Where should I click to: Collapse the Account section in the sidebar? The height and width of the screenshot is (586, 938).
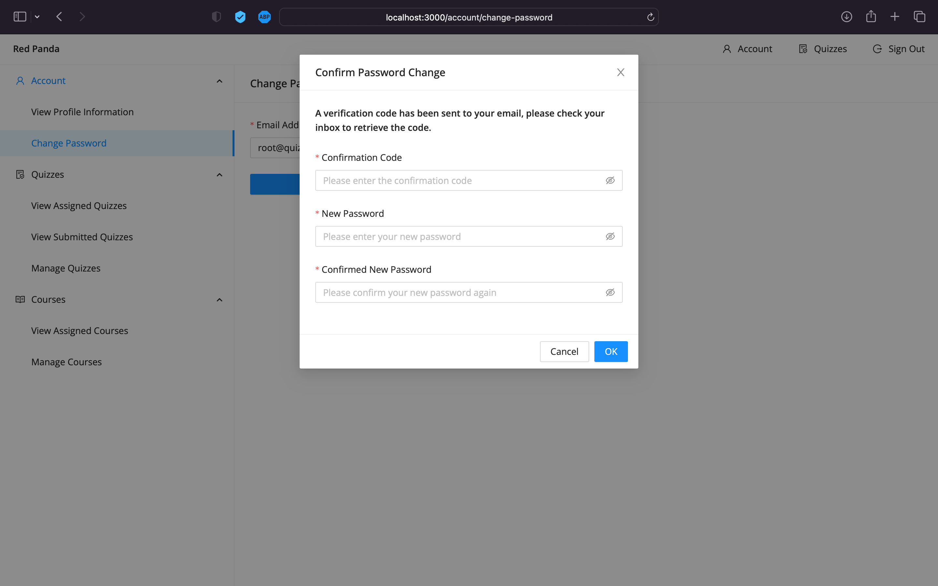click(x=220, y=81)
